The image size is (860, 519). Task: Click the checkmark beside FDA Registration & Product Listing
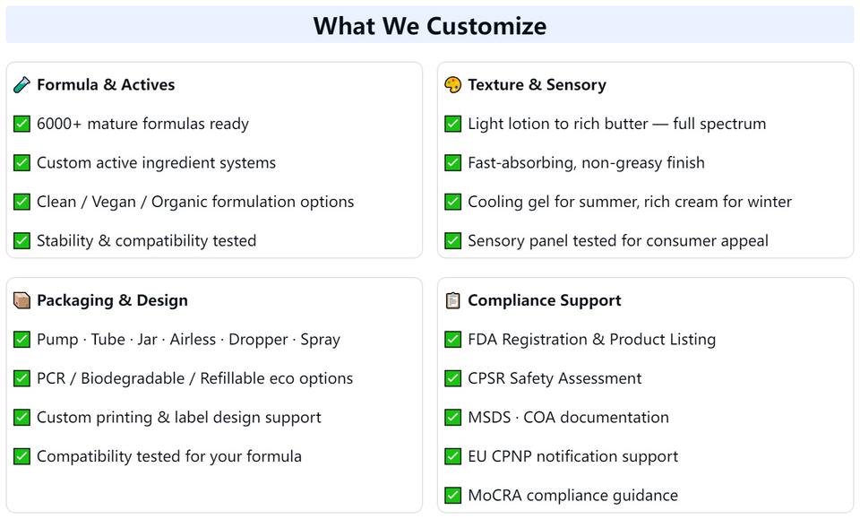[452, 340]
